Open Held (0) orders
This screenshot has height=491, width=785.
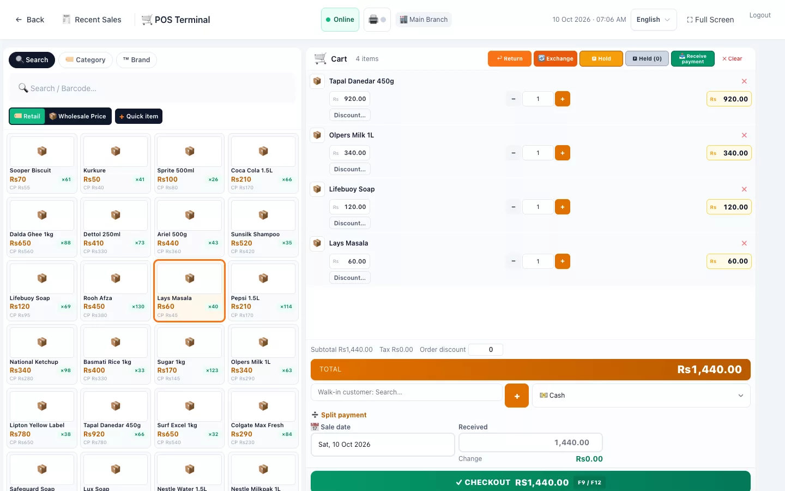647,58
